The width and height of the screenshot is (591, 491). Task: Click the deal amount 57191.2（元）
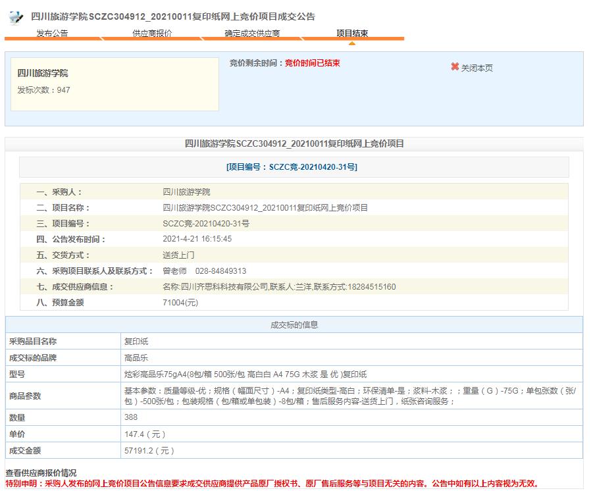point(149,451)
